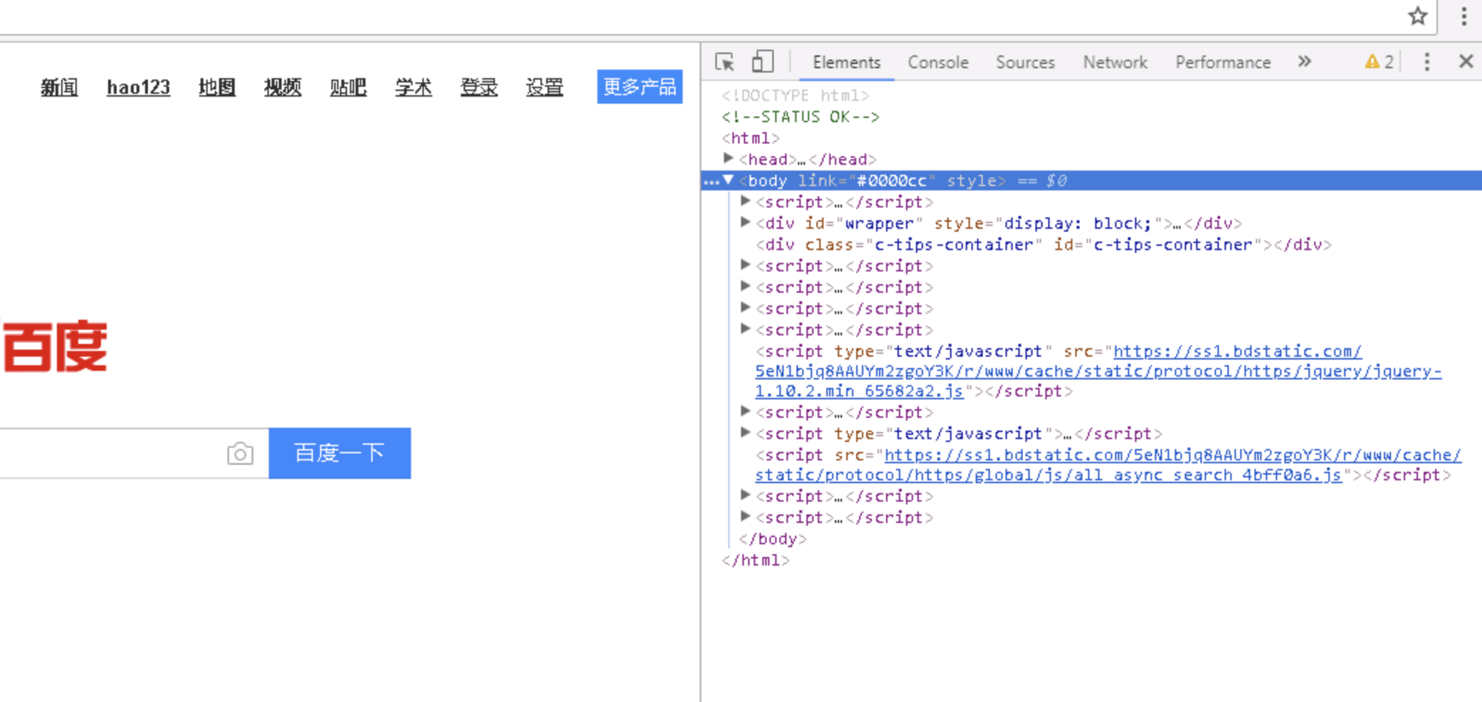The width and height of the screenshot is (1482, 702).
Task: Expand the first script node under body
Action: (745, 201)
